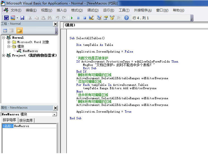Click the blue Help question mark icon

(127, 18)
